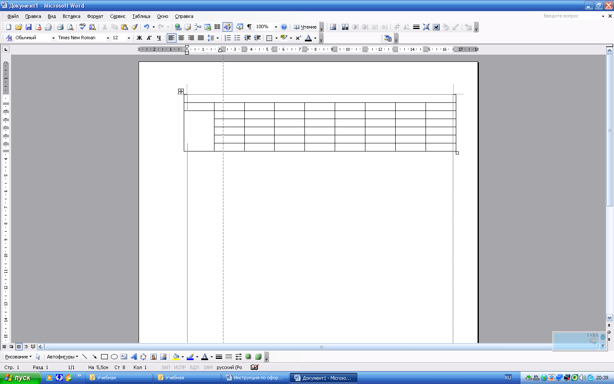Screen dimensions: 614x384
Task: Click the Compress Pictures icon
Action: 426,27
